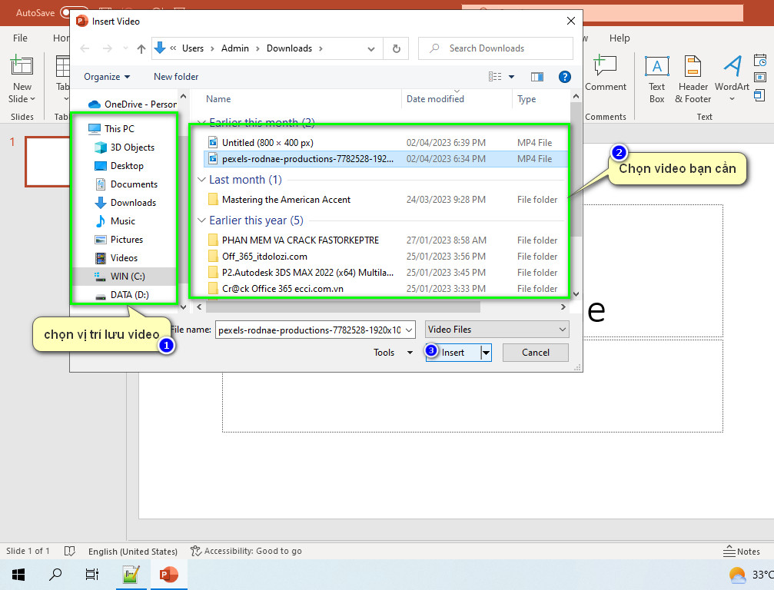Open the WordArt gallery
The width and height of the screenshot is (774, 590).
pos(732,78)
